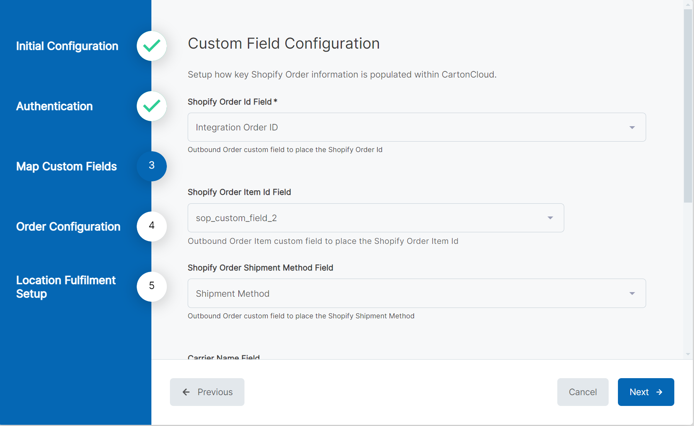
Task: Select Map Custom Fields in the sidebar
Action: pos(66,166)
